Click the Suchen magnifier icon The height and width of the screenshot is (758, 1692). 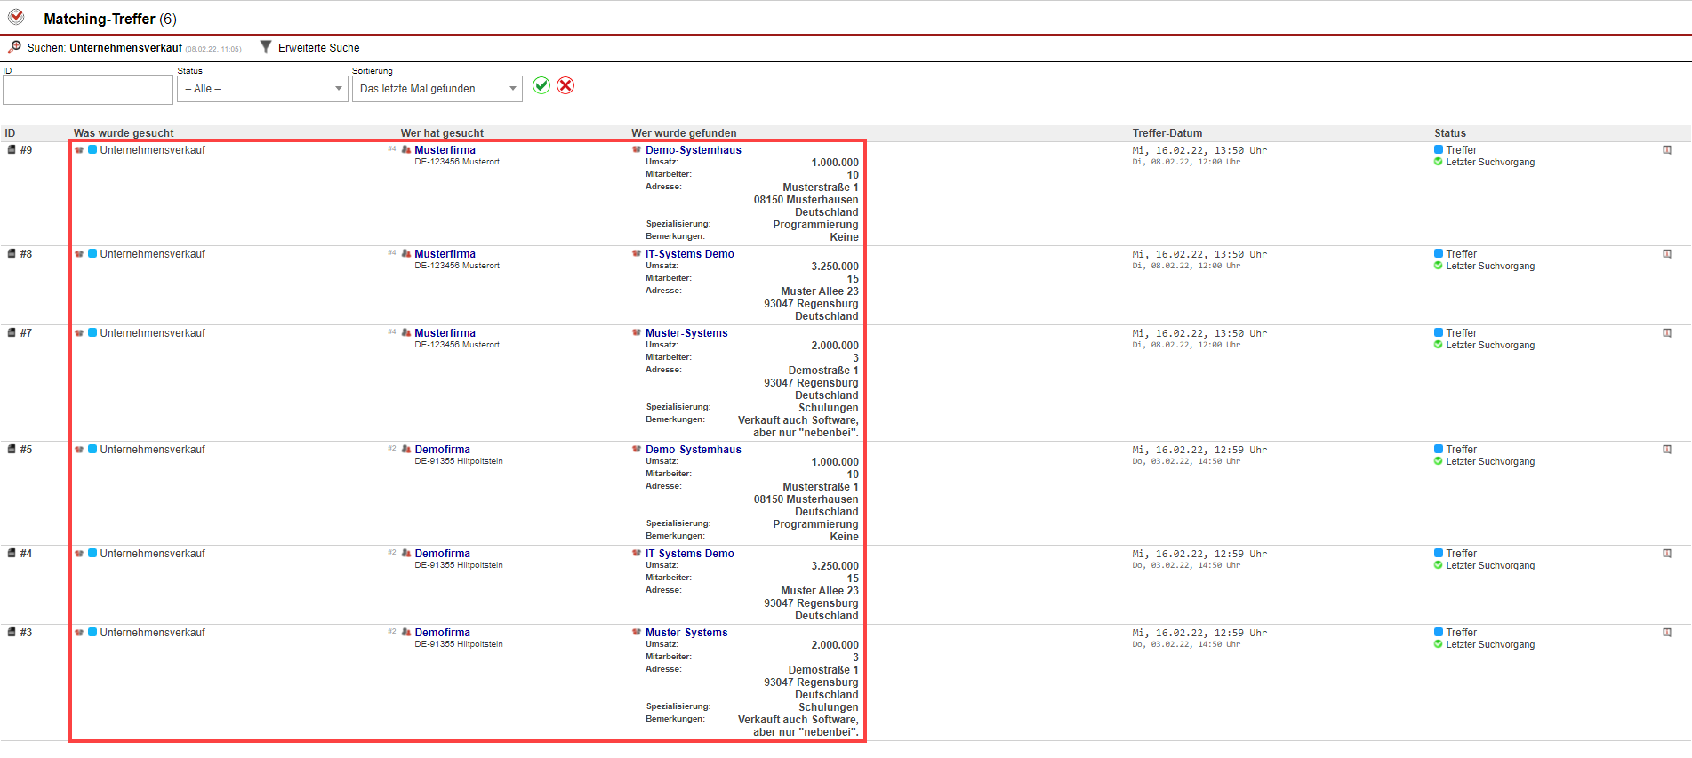(x=14, y=47)
